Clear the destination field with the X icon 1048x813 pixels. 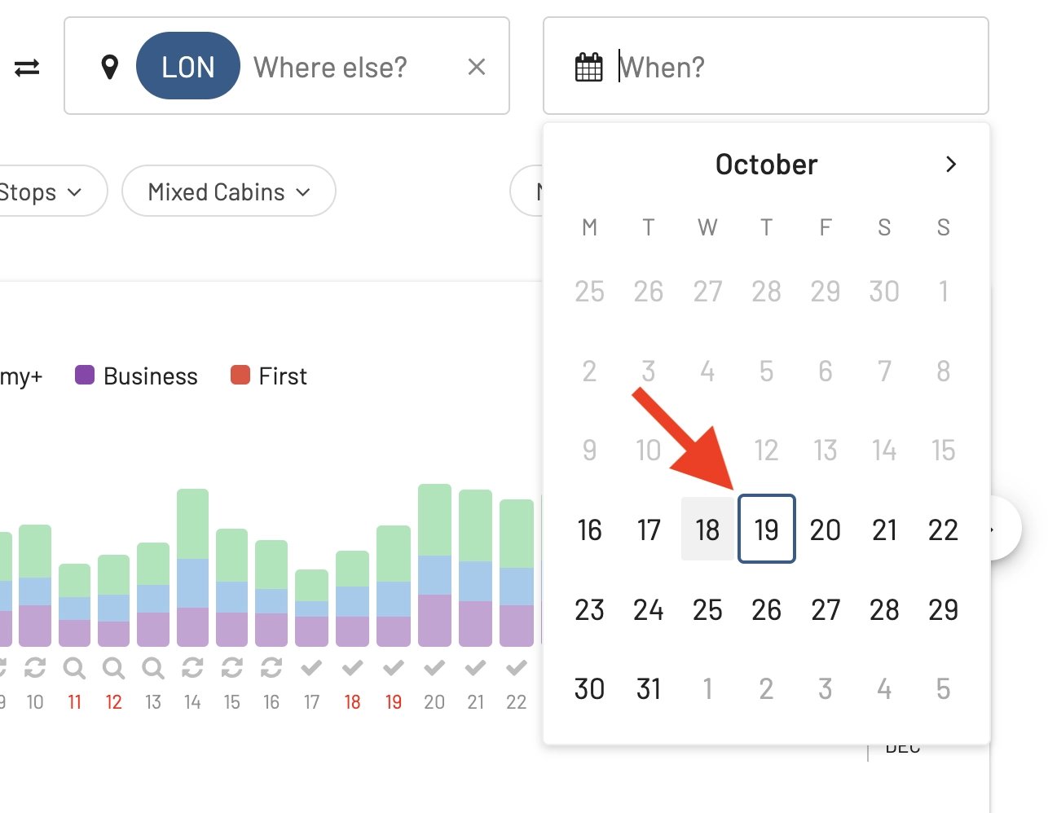pyautogui.click(x=477, y=67)
